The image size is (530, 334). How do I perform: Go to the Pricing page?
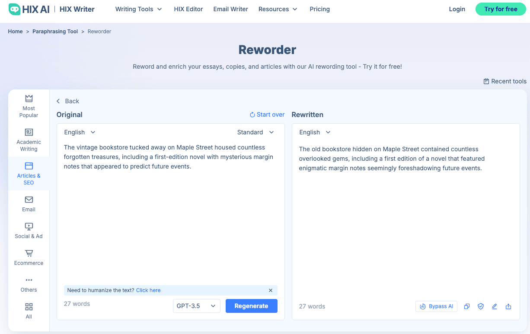[x=319, y=9]
